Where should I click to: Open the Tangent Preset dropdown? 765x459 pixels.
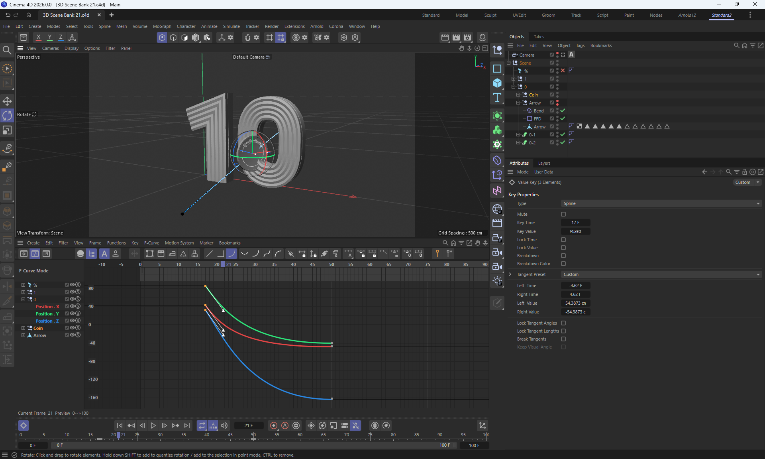tap(661, 274)
